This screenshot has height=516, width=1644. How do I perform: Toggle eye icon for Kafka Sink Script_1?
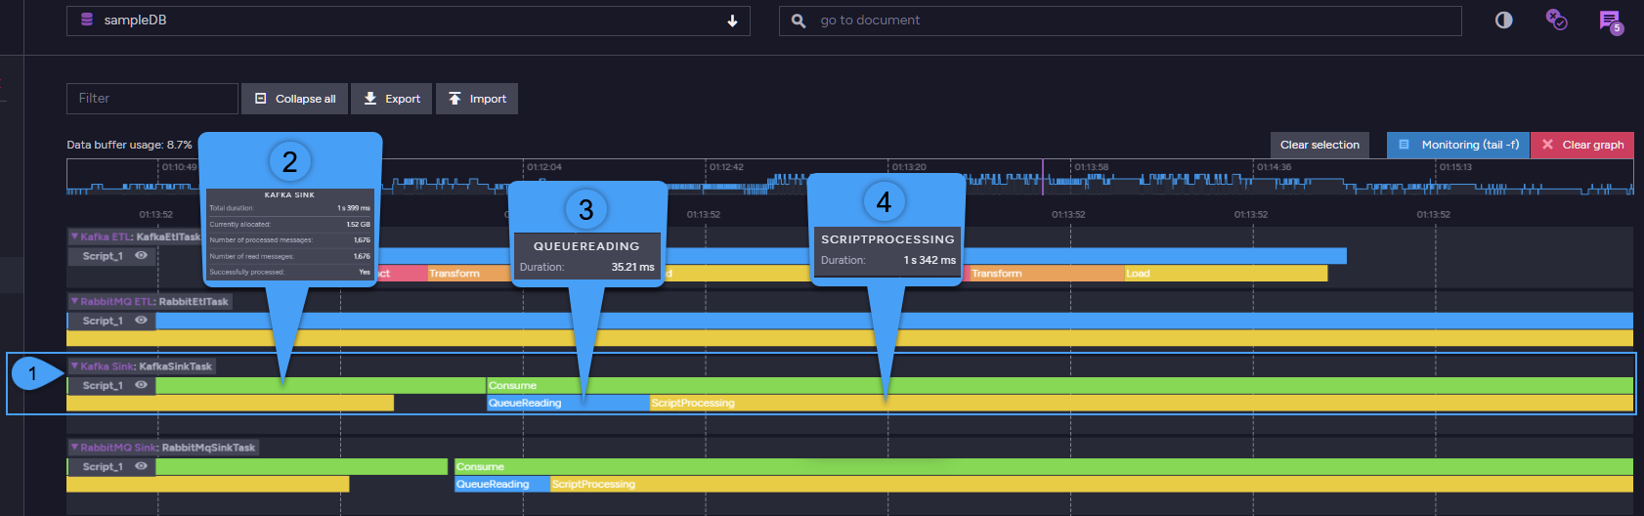pyautogui.click(x=141, y=385)
